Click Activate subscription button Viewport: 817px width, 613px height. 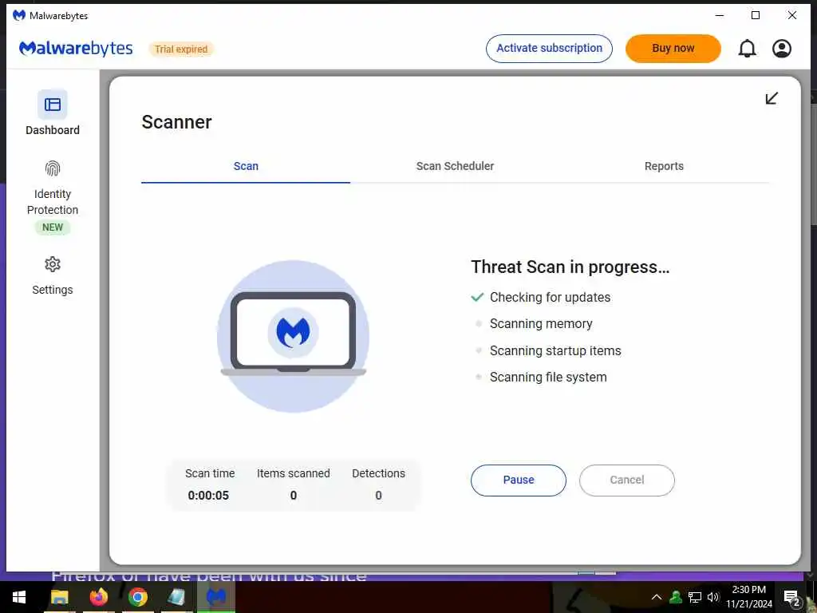pyautogui.click(x=549, y=49)
